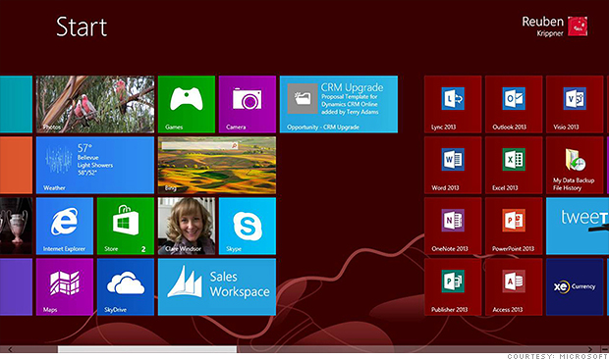The image size is (609, 360).
Task: Open the Camera app tile
Action: pos(248,104)
